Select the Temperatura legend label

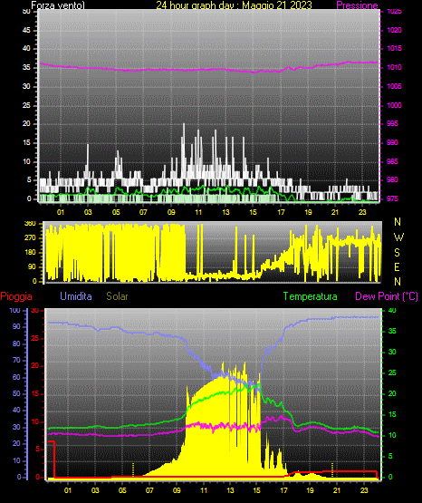311,296
